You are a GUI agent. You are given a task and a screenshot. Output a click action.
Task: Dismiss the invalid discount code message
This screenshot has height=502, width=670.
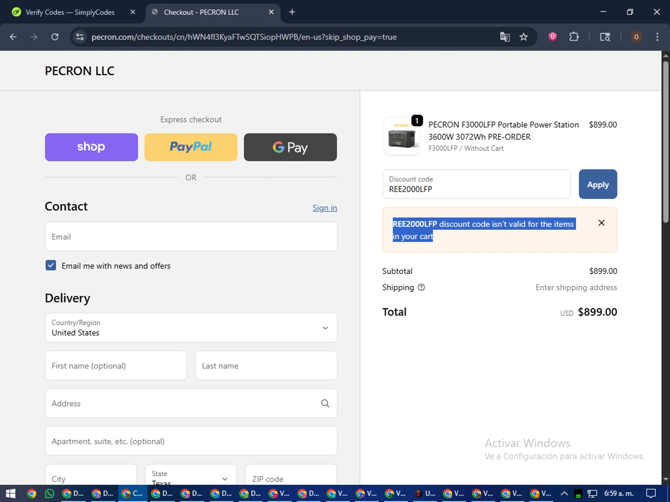[x=601, y=223]
